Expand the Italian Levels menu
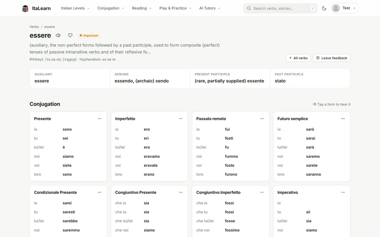The width and height of the screenshot is (380, 237). (x=75, y=8)
